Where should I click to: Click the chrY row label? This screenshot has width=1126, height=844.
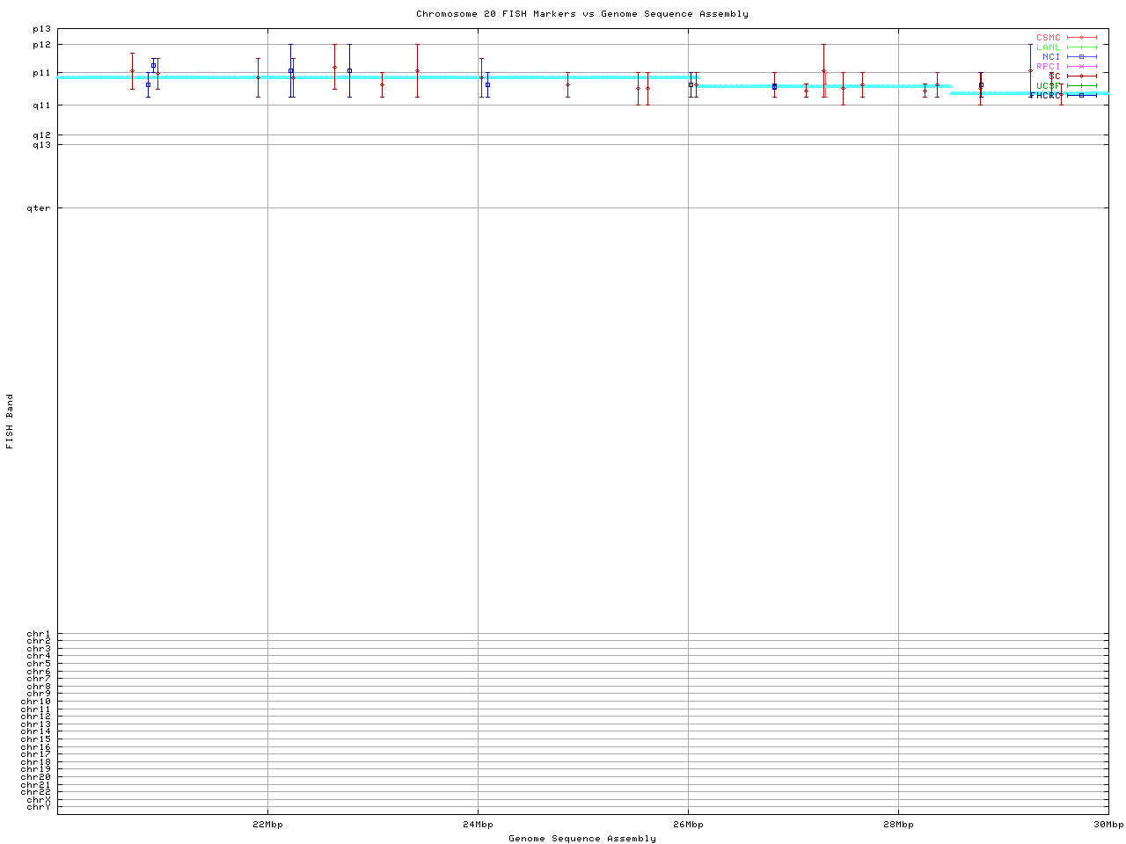(x=39, y=807)
